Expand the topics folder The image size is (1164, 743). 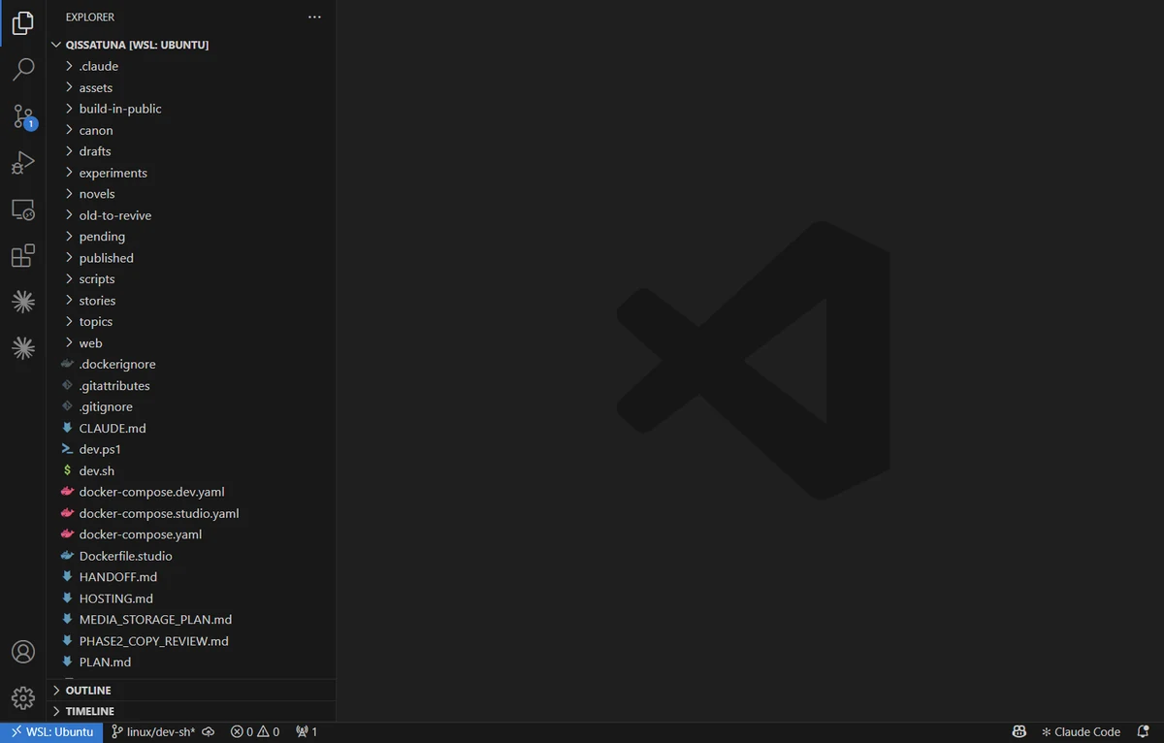191,322
